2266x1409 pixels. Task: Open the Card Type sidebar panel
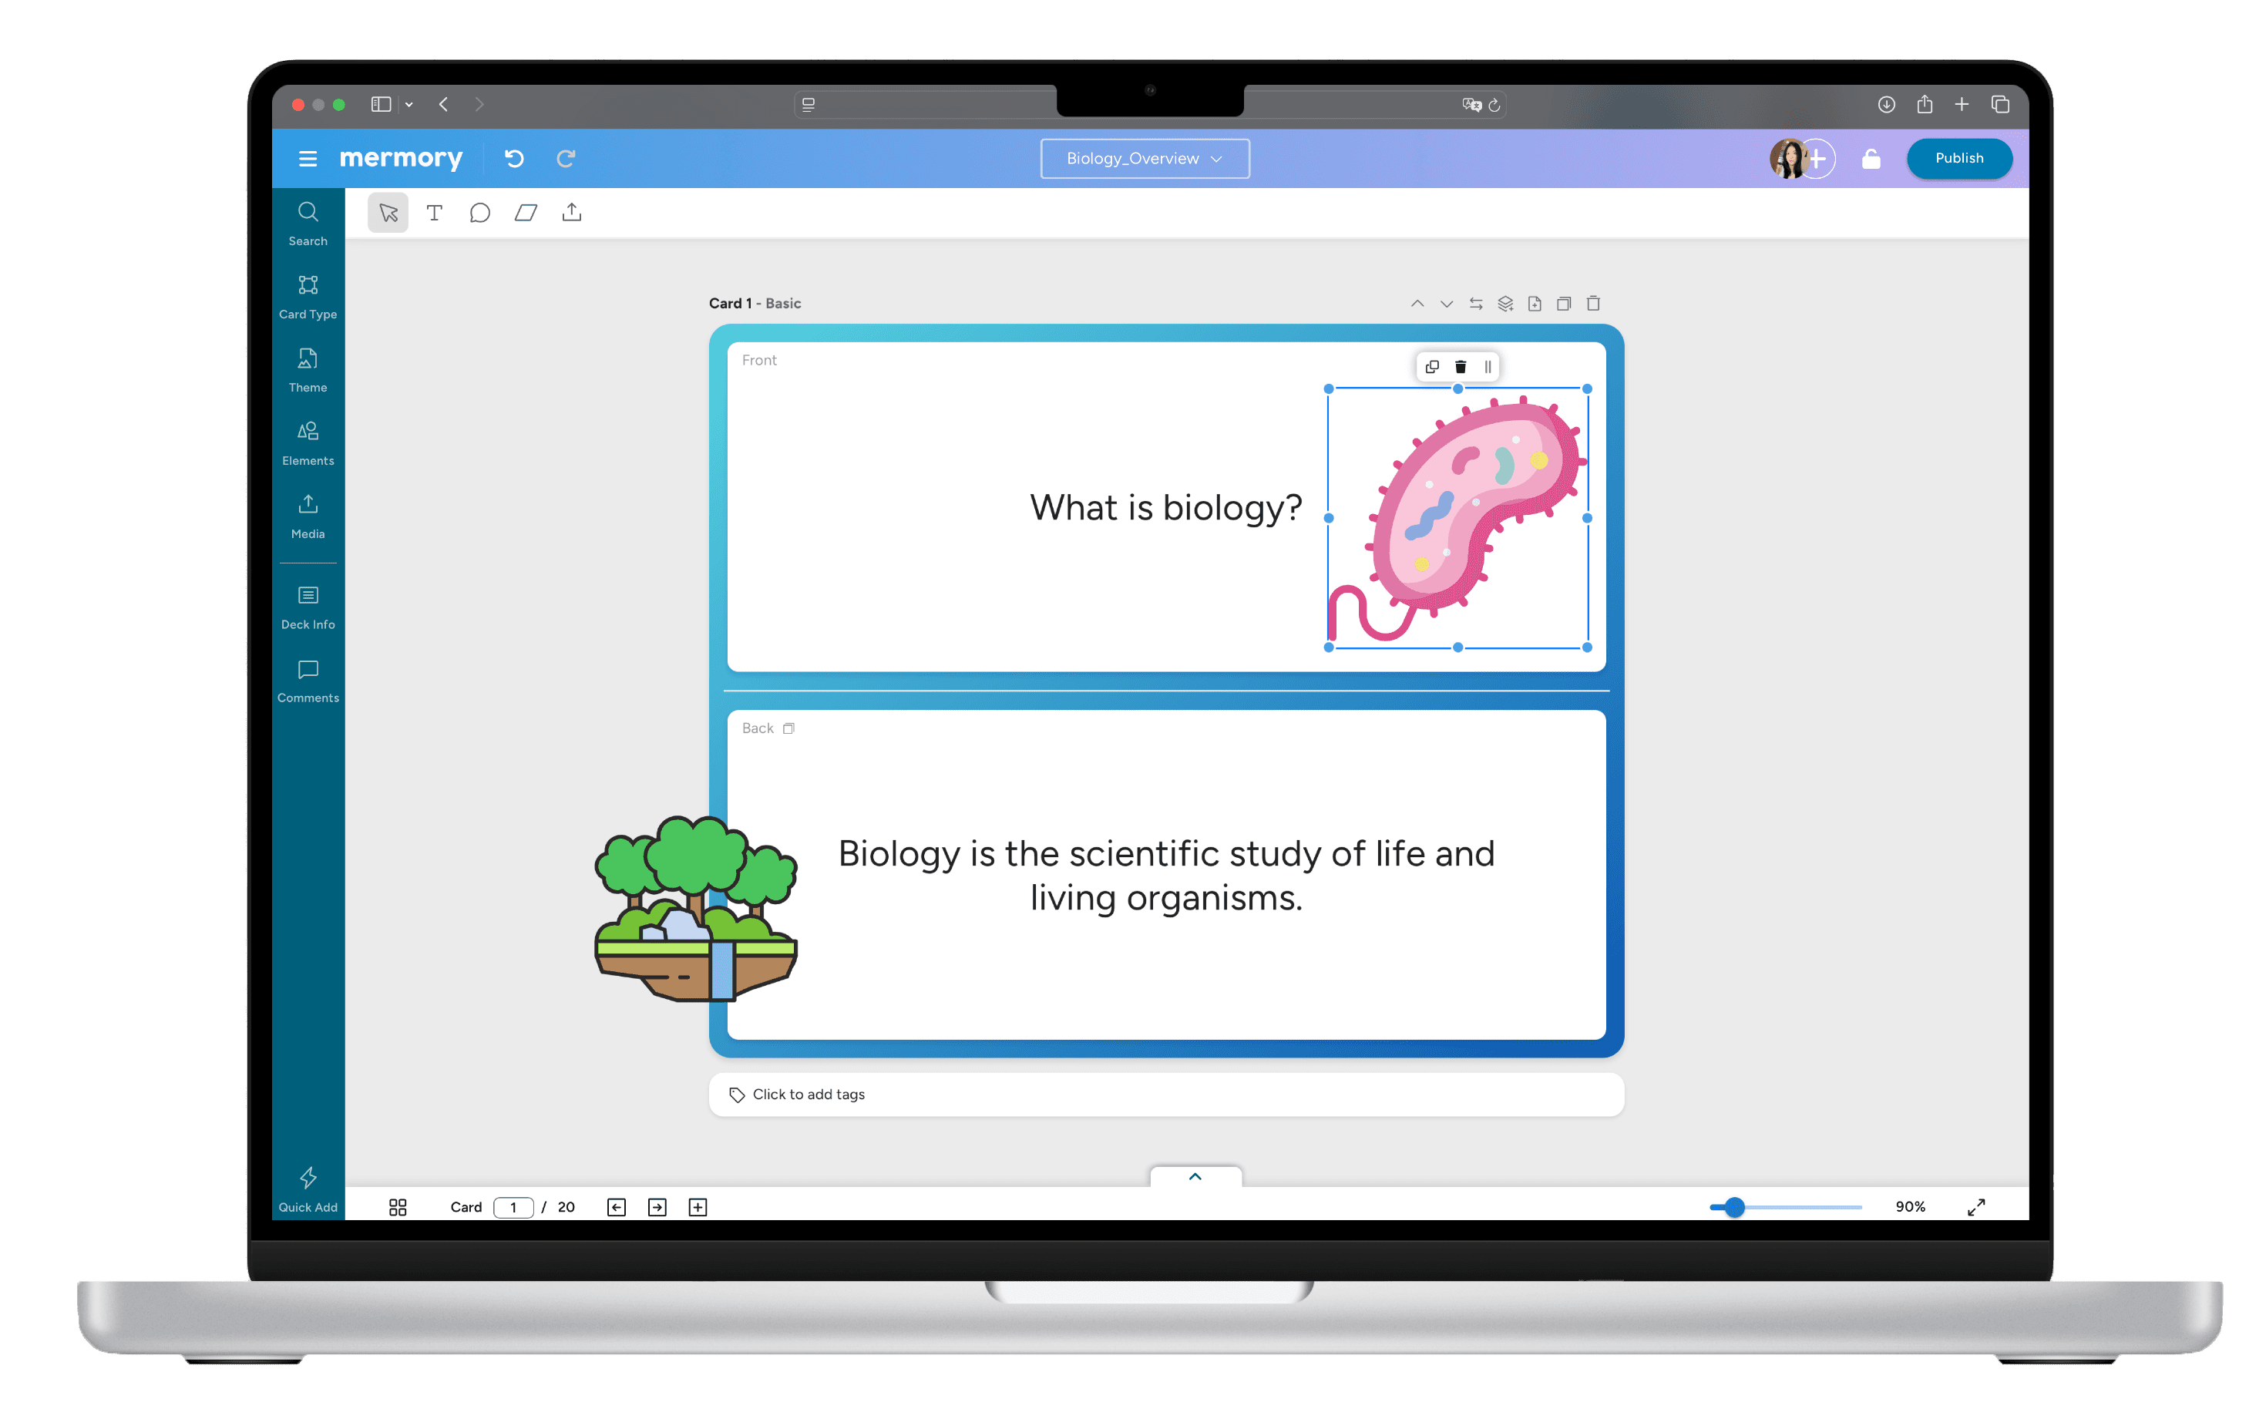pos(308,295)
